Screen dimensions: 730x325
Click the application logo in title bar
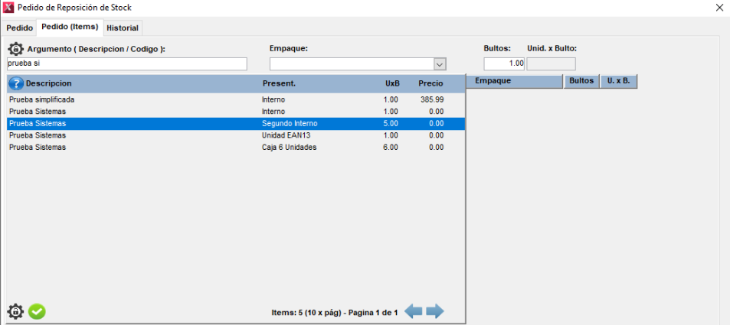(9, 8)
